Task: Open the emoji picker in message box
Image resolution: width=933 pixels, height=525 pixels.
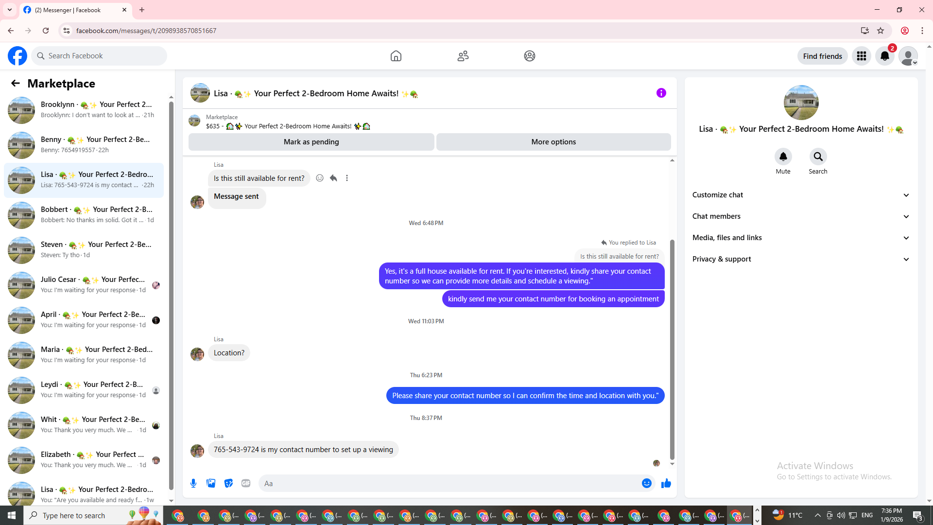Action: point(646,483)
